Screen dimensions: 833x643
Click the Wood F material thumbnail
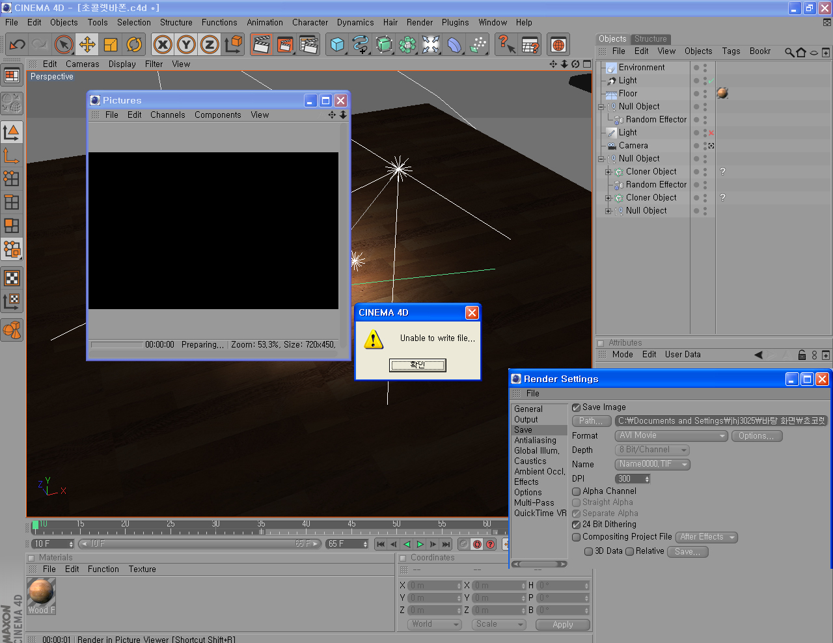tap(41, 596)
